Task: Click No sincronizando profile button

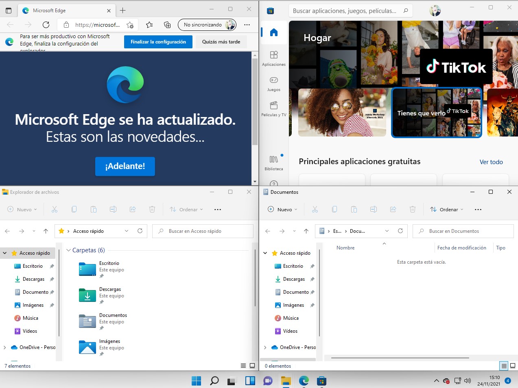Action: [207, 25]
